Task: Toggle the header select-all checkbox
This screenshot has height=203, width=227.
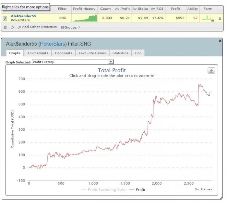Action: click(x=5, y=10)
